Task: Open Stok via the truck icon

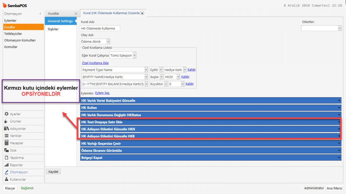Action: tap(6, 150)
